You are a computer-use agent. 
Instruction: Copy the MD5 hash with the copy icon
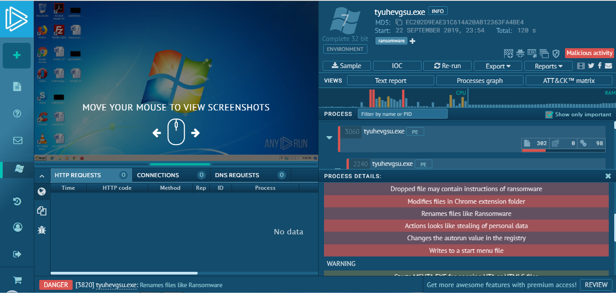pyautogui.click(x=399, y=22)
